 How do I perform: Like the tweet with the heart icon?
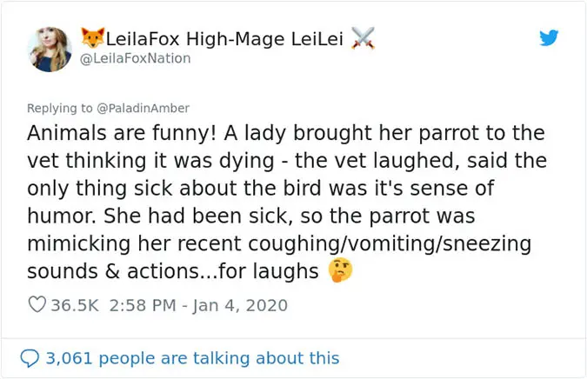(37, 305)
